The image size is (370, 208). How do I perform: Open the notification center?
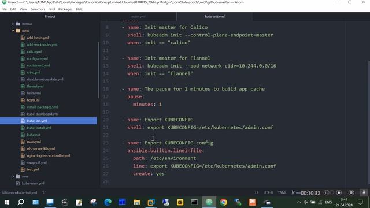pos(360,202)
